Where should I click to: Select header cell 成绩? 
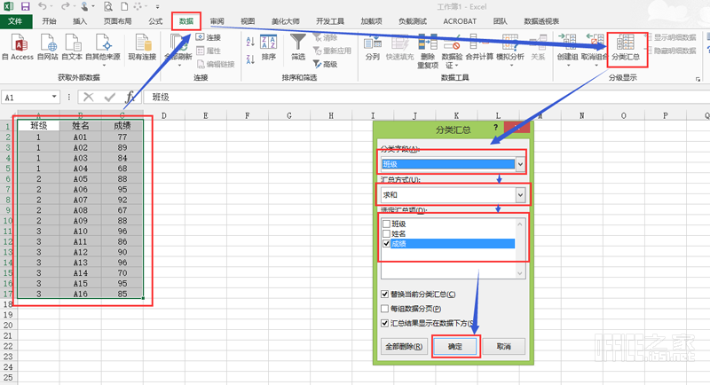[122, 125]
